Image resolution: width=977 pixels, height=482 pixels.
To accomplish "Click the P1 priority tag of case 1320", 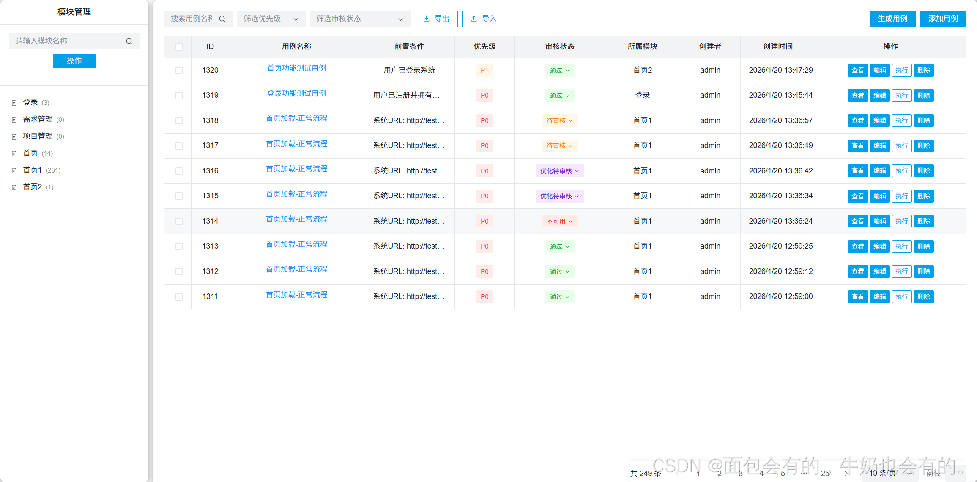I will click(484, 70).
